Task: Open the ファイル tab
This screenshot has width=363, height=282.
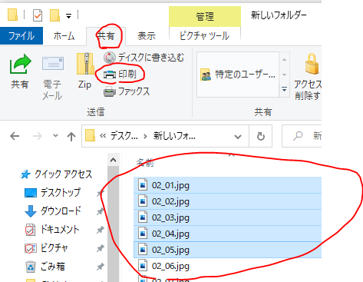Action: click(x=21, y=36)
